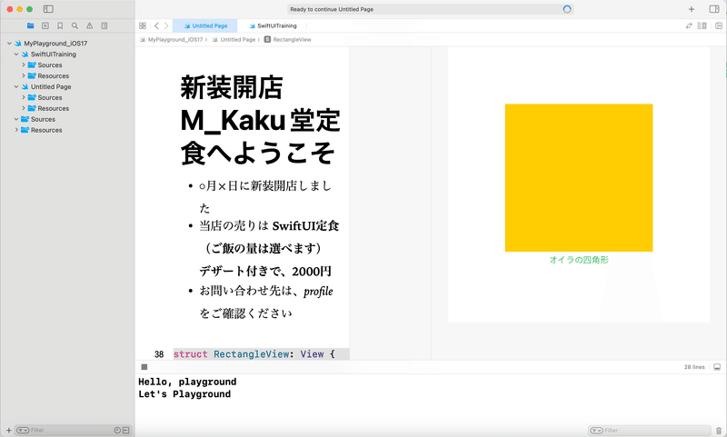Expand Sources under SwiftUITraining
Screen dimensions: 727x437
[x=24, y=65]
